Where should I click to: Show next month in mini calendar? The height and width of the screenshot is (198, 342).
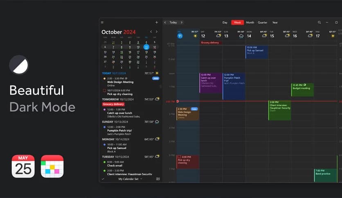(157, 32)
